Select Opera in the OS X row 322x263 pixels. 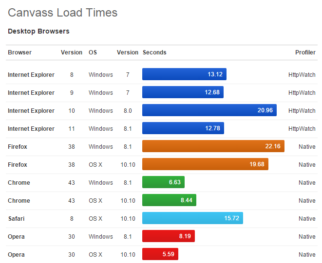pos(16,255)
